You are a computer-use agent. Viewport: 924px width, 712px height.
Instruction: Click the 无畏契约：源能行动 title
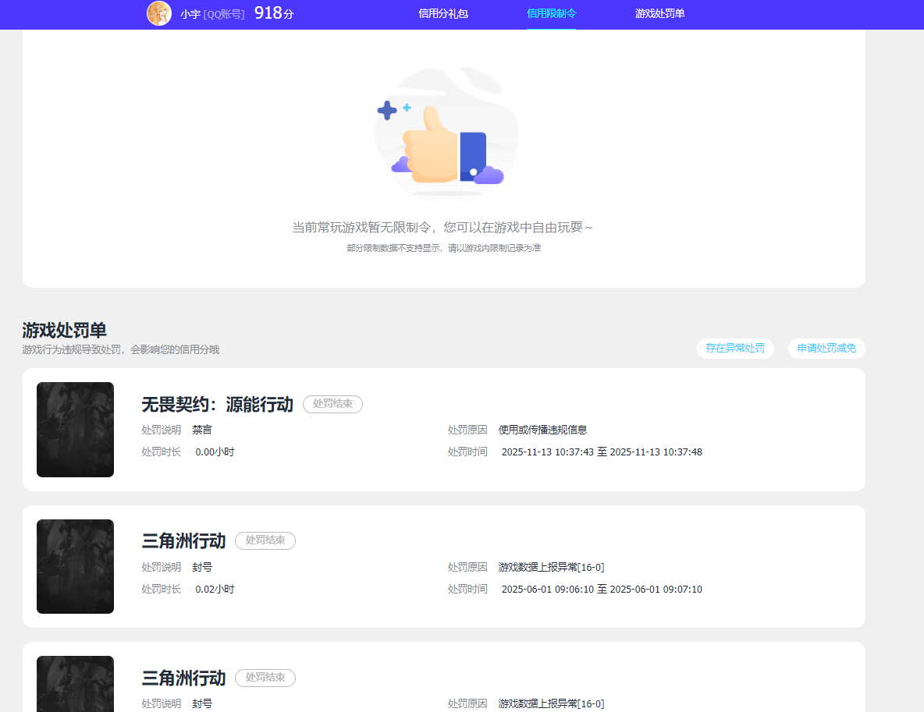click(x=218, y=404)
